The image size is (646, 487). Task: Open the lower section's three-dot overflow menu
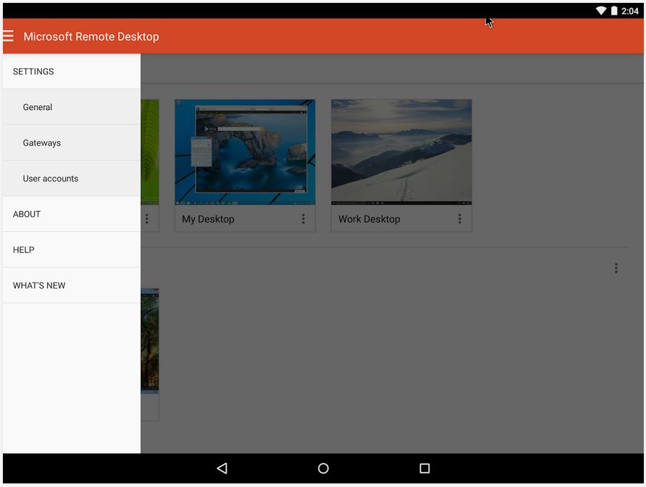(x=616, y=268)
